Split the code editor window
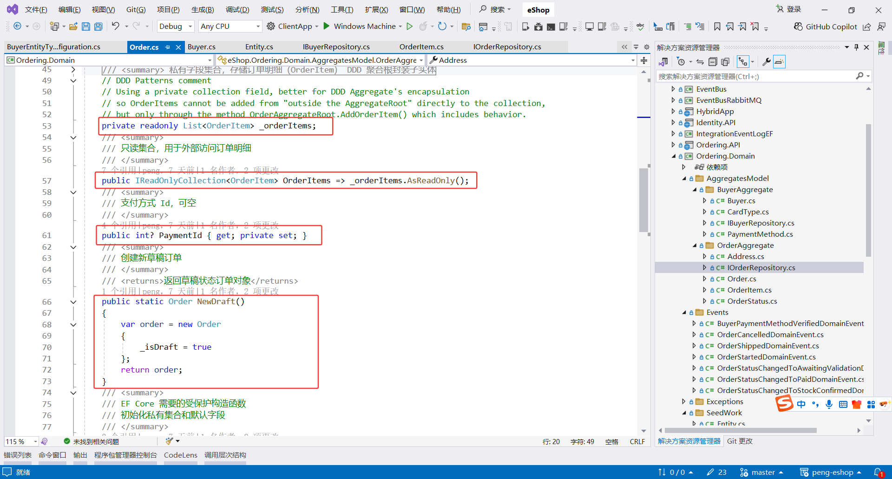The height and width of the screenshot is (479, 892). coord(644,60)
